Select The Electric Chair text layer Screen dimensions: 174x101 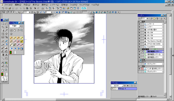point(154,41)
